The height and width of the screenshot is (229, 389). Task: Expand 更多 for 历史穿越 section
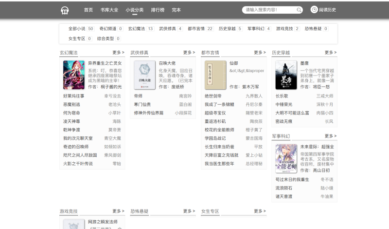(x=331, y=53)
